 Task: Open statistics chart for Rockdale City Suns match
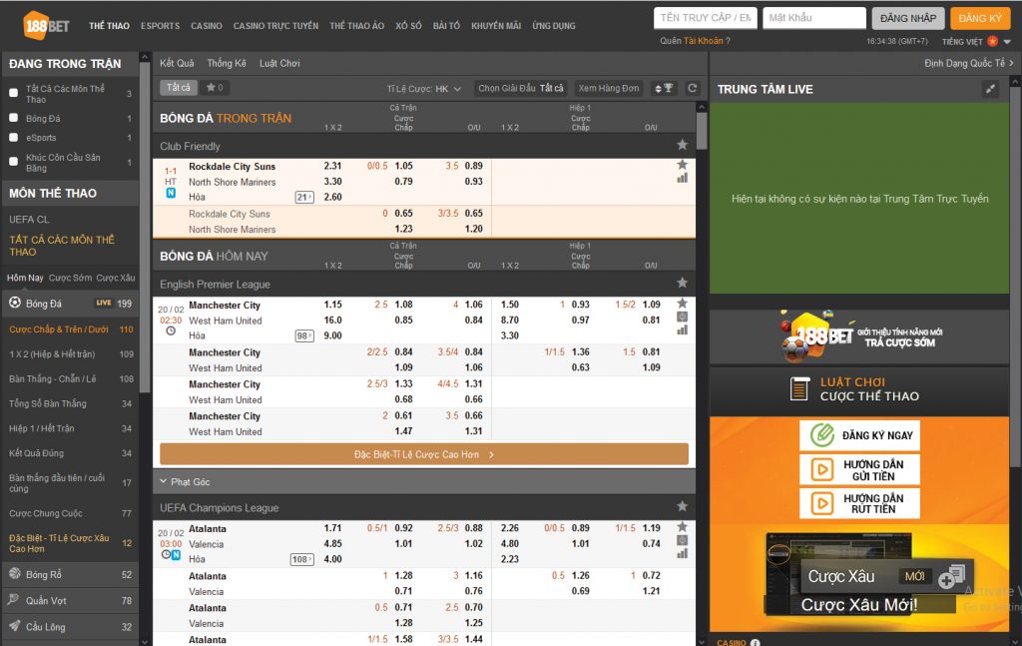tap(683, 178)
